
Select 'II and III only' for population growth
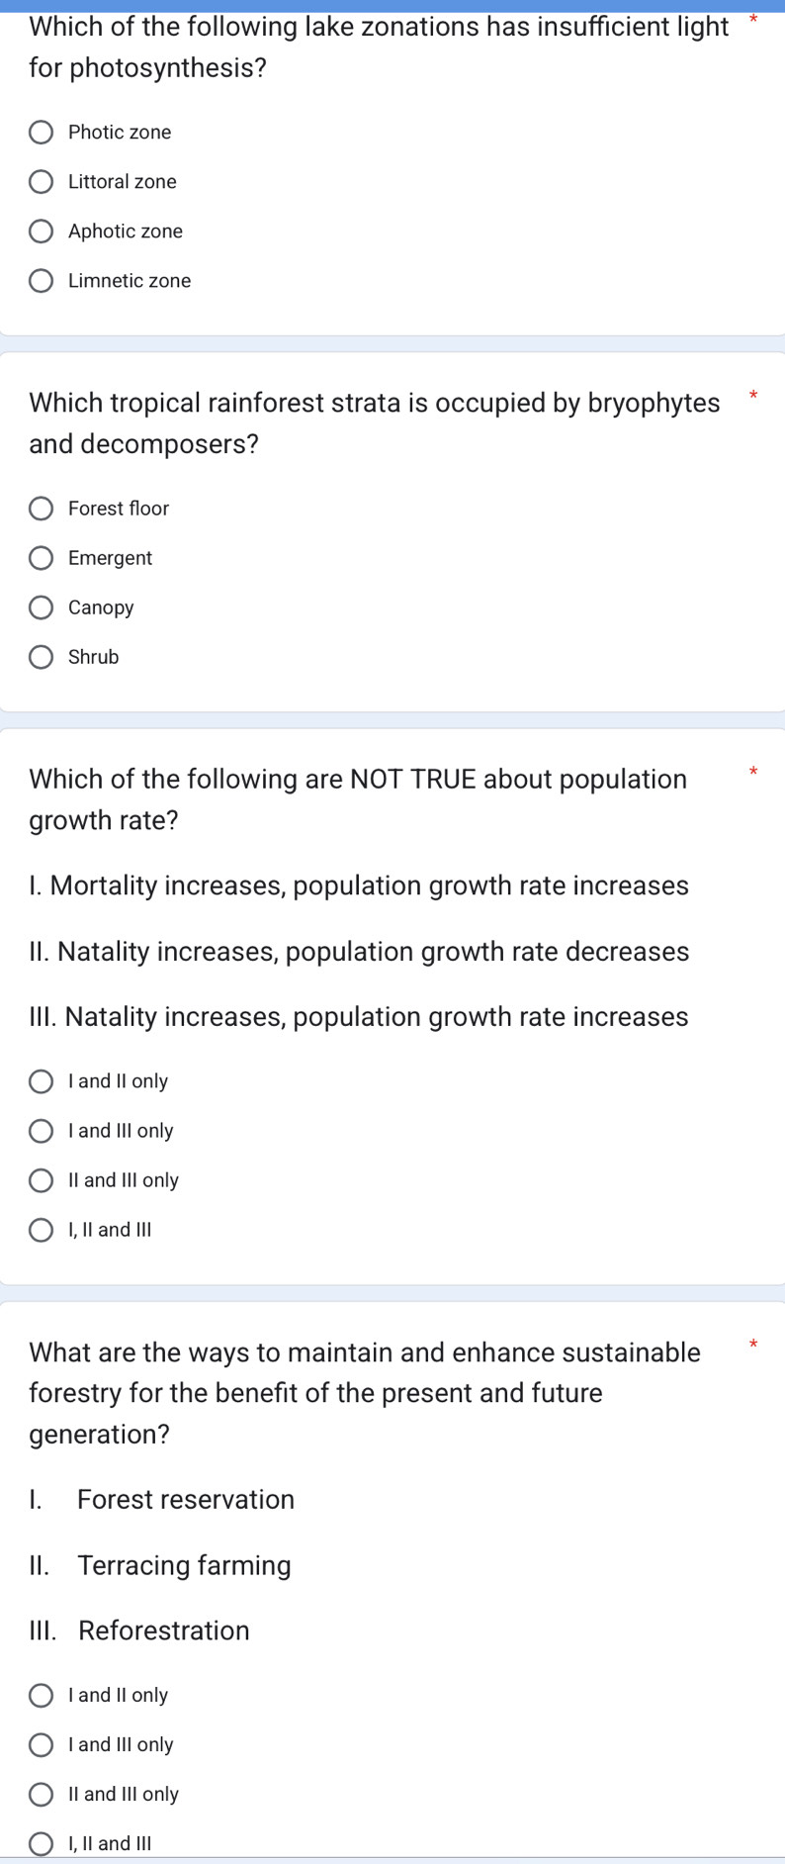tap(41, 1179)
